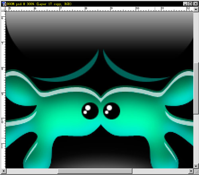Click the horizontal scrollbar right arrow

(x=191, y=171)
